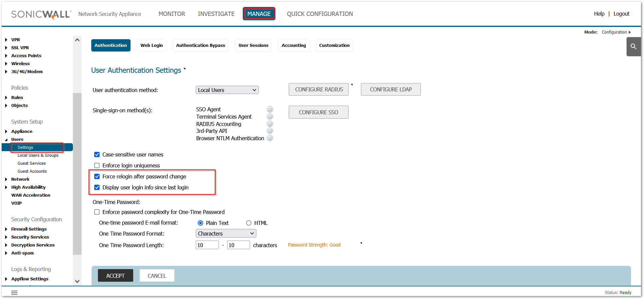This screenshot has height=299, width=644.
Task: Open the One Time Password Format dropdown
Action: pyautogui.click(x=226, y=234)
